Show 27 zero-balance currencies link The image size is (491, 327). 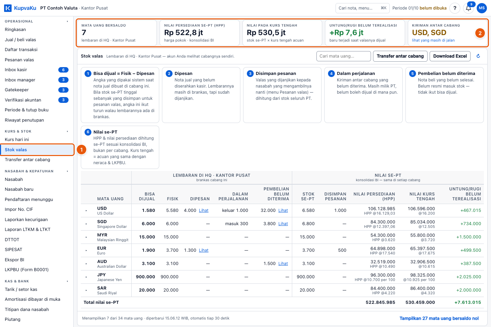(x=439, y=318)
